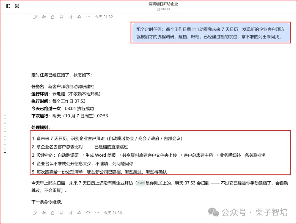
Task: Read aloud the 21:36 message
Action: (43, 213)
